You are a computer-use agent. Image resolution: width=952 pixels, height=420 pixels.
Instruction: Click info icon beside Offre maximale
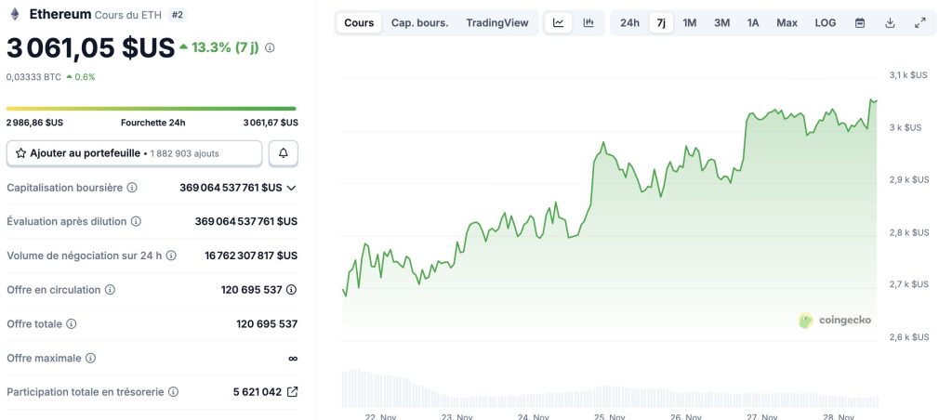[x=90, y=358]
